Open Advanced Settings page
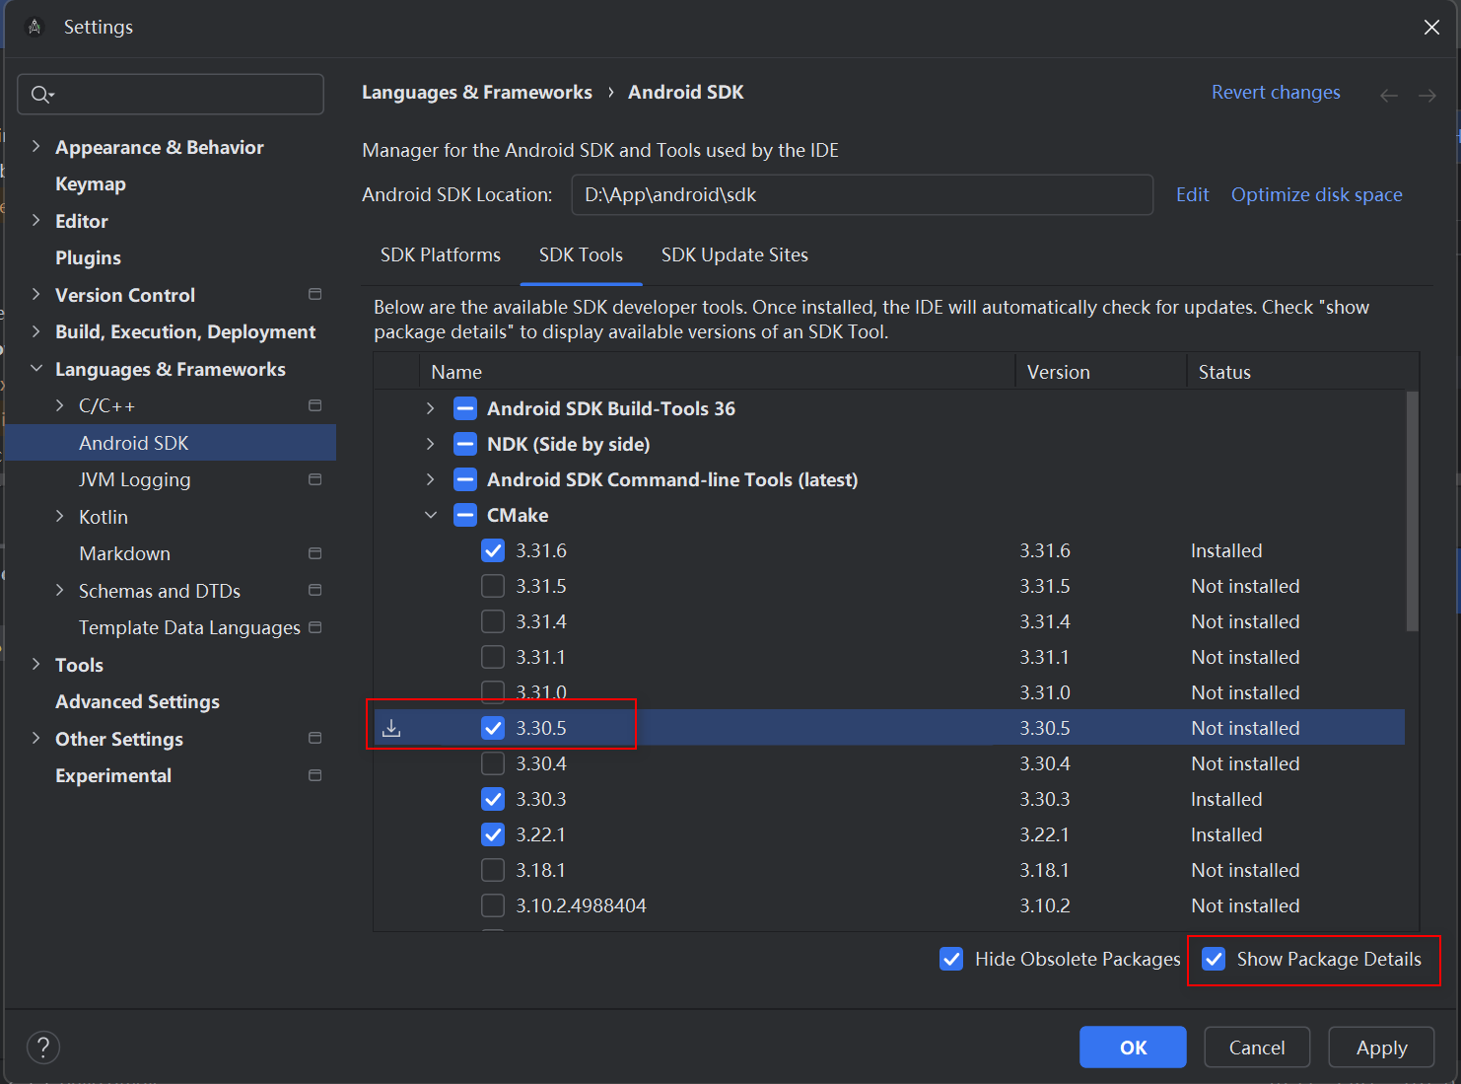This screenshot has width=1461, height=1084. click(x=138, y=701)
